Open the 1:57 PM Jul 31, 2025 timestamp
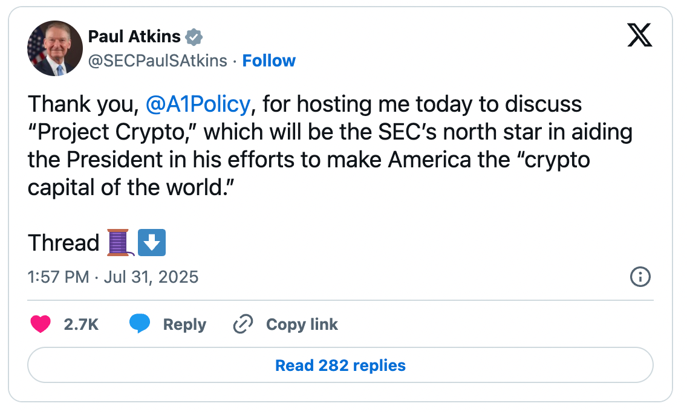Screen dimensions: 687x412 [113, 277]
